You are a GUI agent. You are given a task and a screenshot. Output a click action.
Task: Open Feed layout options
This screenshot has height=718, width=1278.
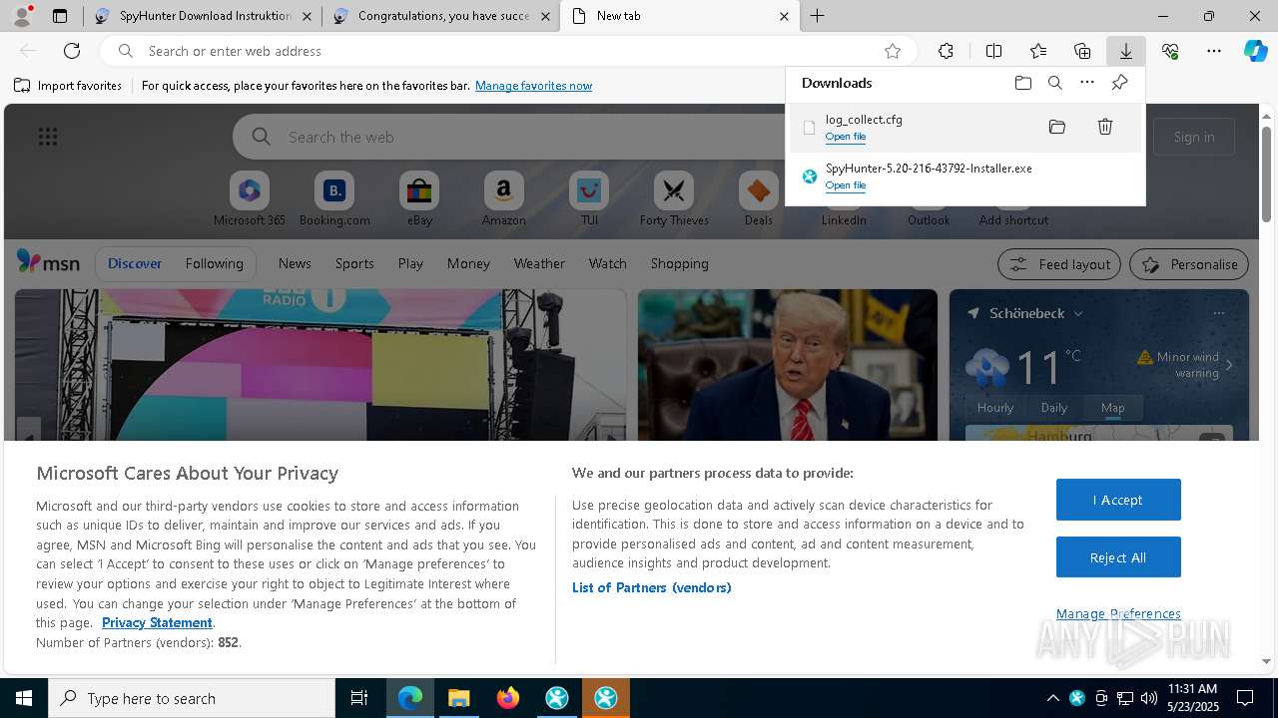(x=1059, y=264)
